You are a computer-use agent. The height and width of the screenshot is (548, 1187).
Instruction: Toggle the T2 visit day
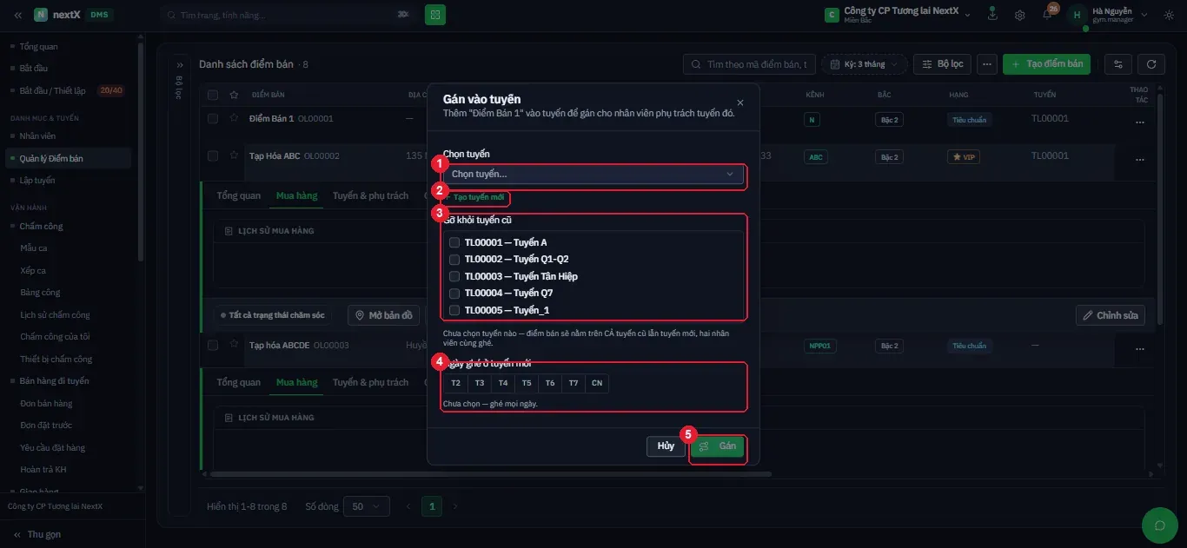[x=455, y=382]
